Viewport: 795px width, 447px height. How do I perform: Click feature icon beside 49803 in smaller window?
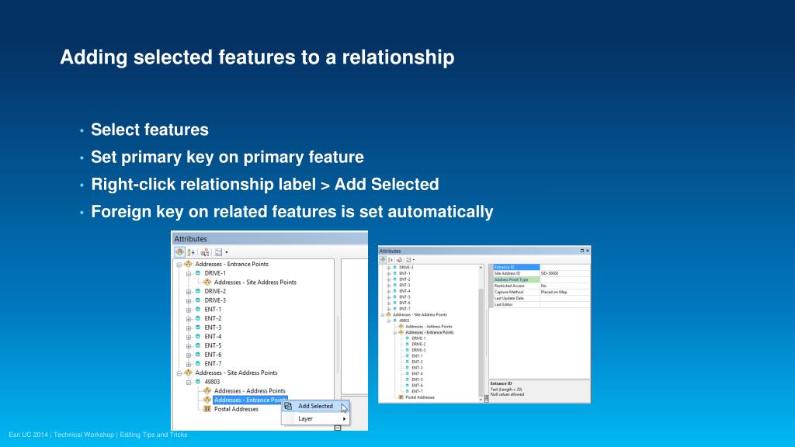tap(395, 321)
